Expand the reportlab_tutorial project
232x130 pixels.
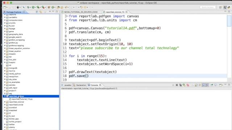point(5,102)
